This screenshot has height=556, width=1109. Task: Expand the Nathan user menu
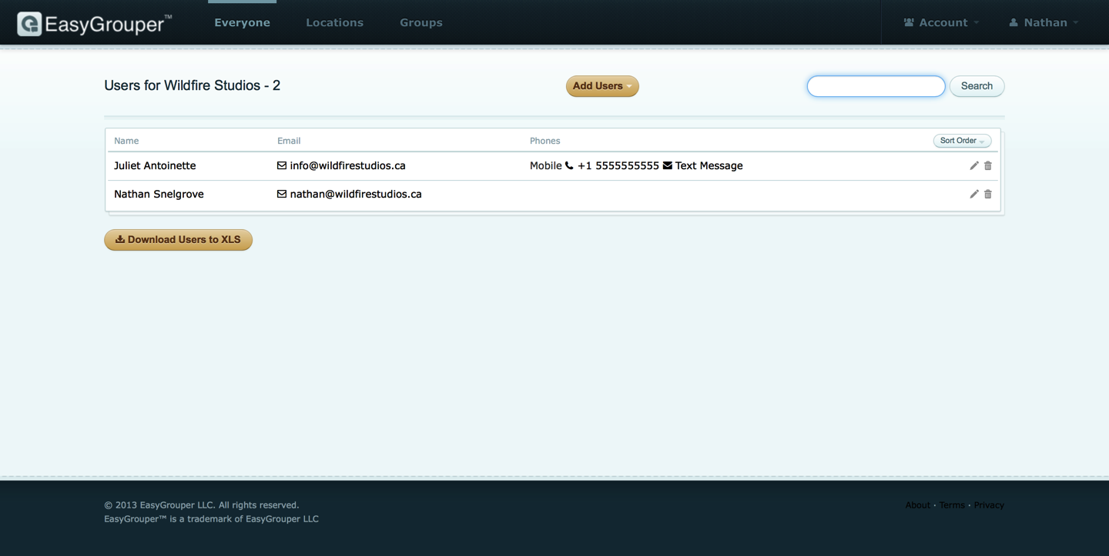pyautogui.click(x=1044, y=22)
